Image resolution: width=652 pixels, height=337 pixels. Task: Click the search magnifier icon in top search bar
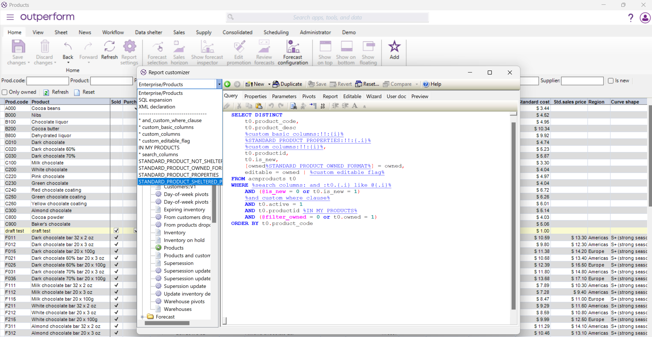[231, 17]
